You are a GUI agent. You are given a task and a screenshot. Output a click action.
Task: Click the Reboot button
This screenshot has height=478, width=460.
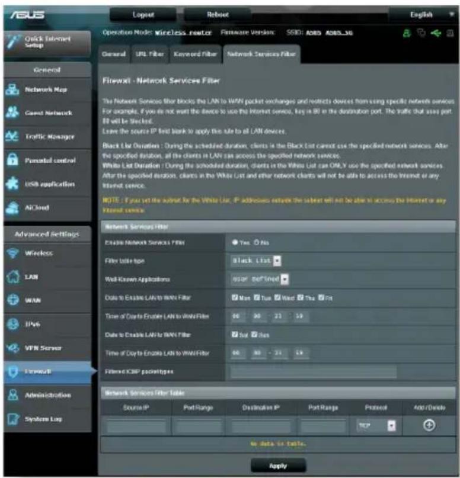tap(218, 14)
